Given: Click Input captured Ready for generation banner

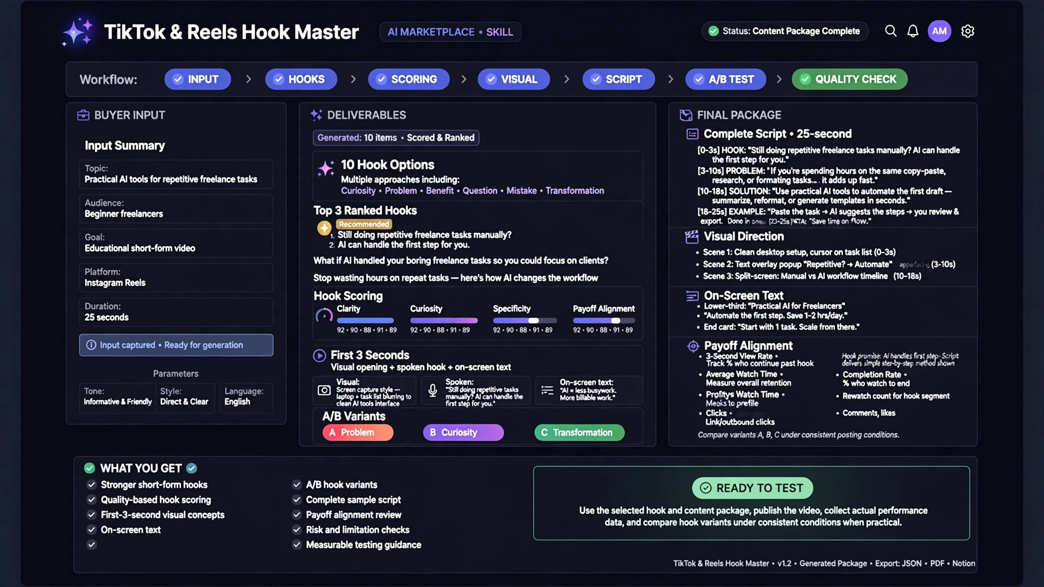Looking at the screenshot, I should pyautogui.click(x=176, y=345).
